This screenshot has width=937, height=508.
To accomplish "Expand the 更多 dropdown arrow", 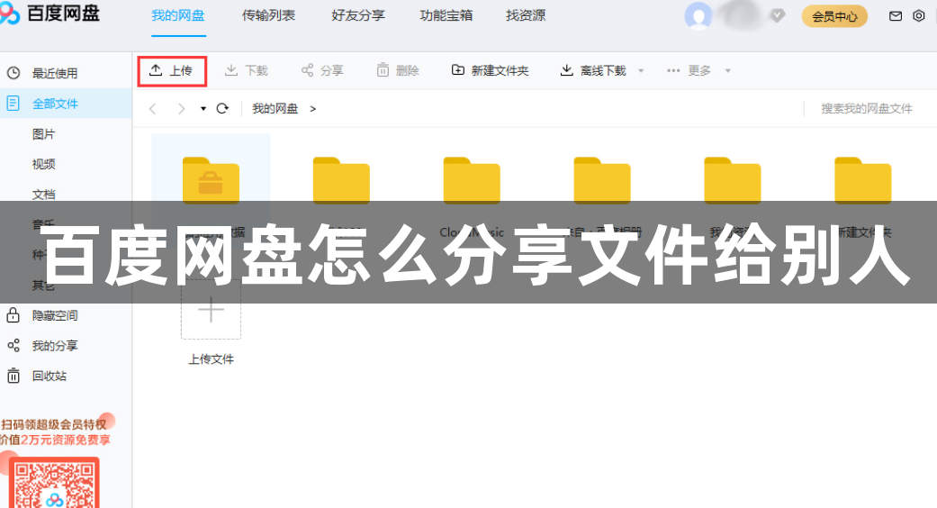I will [x=728, y=70].
